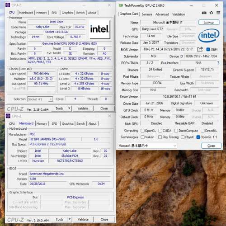The width and height of the screenshot is (226, 226).
Task: Click Close button in GPU-Z
Action: point(211,146)
